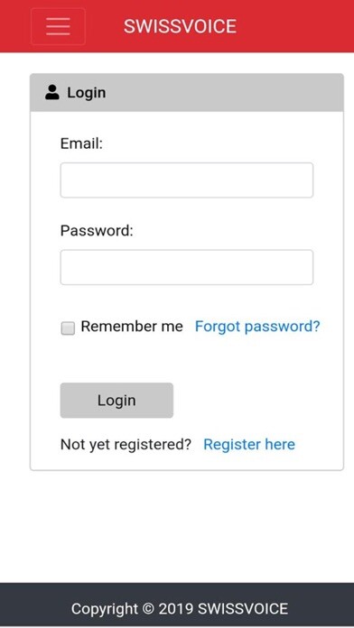Click the Email: field label
Viewport: 354px width, 628px height.
[82, 143]
